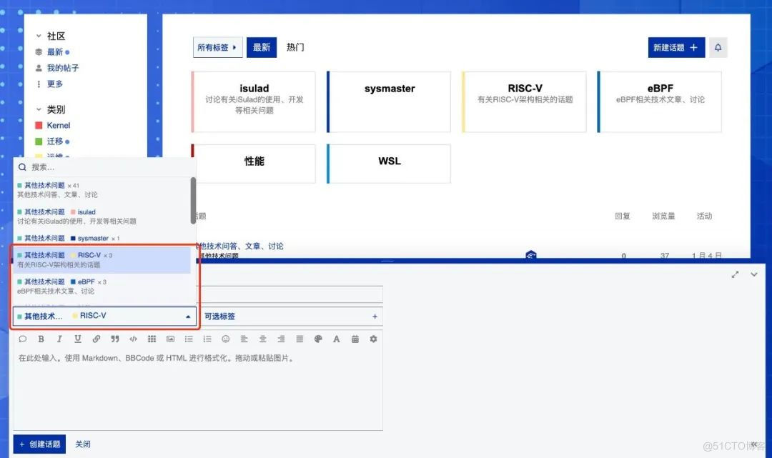Collapse the 社区 section in the sidebar

(40, 36)
